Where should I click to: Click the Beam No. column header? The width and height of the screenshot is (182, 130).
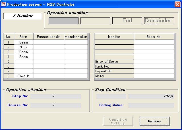[x=154, y=37]
